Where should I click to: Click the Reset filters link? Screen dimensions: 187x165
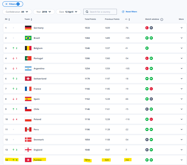coord(130,12)
